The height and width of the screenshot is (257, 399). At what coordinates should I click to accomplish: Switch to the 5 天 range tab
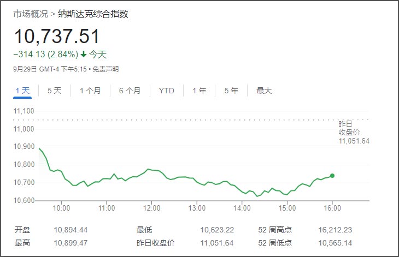(55, 91)
